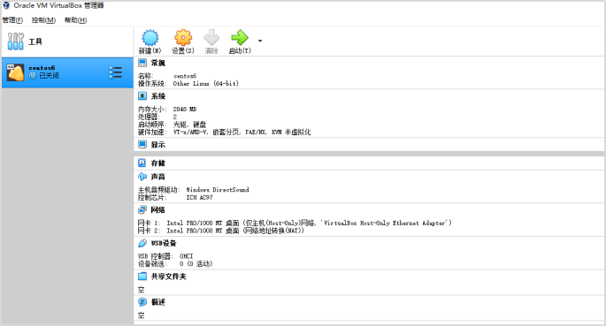Open the 存储 section header link
Viewport: 606px width, 326px height.
click(158, 163)
